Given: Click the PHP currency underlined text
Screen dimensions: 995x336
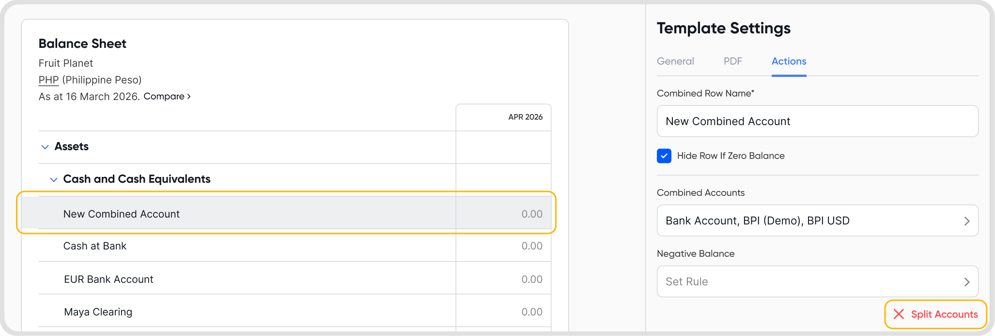Looking at the screenshot, I should point(48,80).
